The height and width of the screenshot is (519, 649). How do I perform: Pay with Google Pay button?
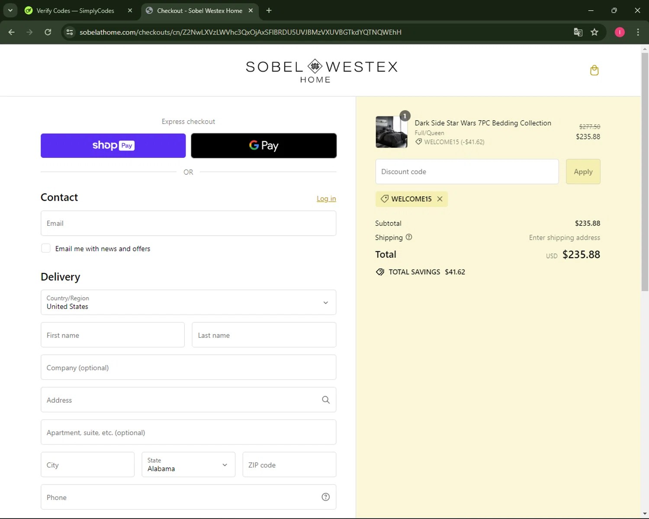[x=263, y=146]
